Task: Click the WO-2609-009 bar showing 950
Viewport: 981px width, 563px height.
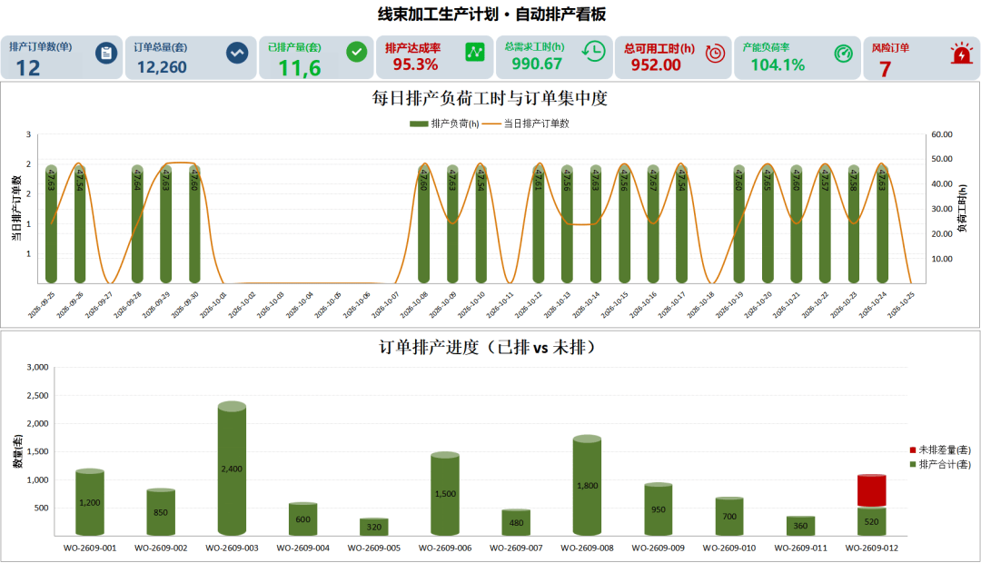Action: (x=659, y=509)
